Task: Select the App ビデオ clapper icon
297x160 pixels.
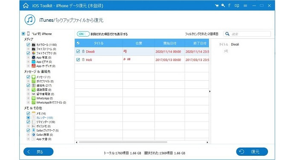Action: [x=34, y=62]
